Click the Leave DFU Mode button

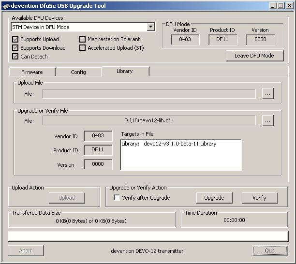tap(255, 56)
